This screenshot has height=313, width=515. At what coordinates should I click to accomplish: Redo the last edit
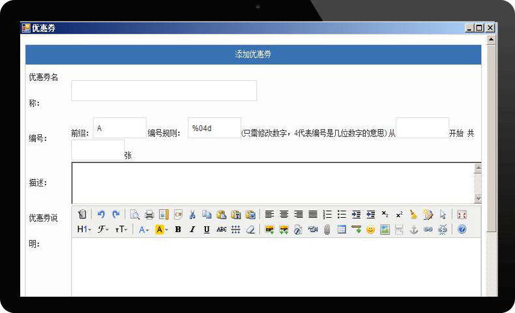tap(115, 215)
